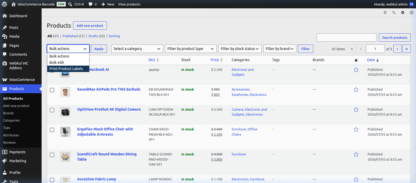Expand the Select a category dropdown
416x183 pixels.
(137, 49)
